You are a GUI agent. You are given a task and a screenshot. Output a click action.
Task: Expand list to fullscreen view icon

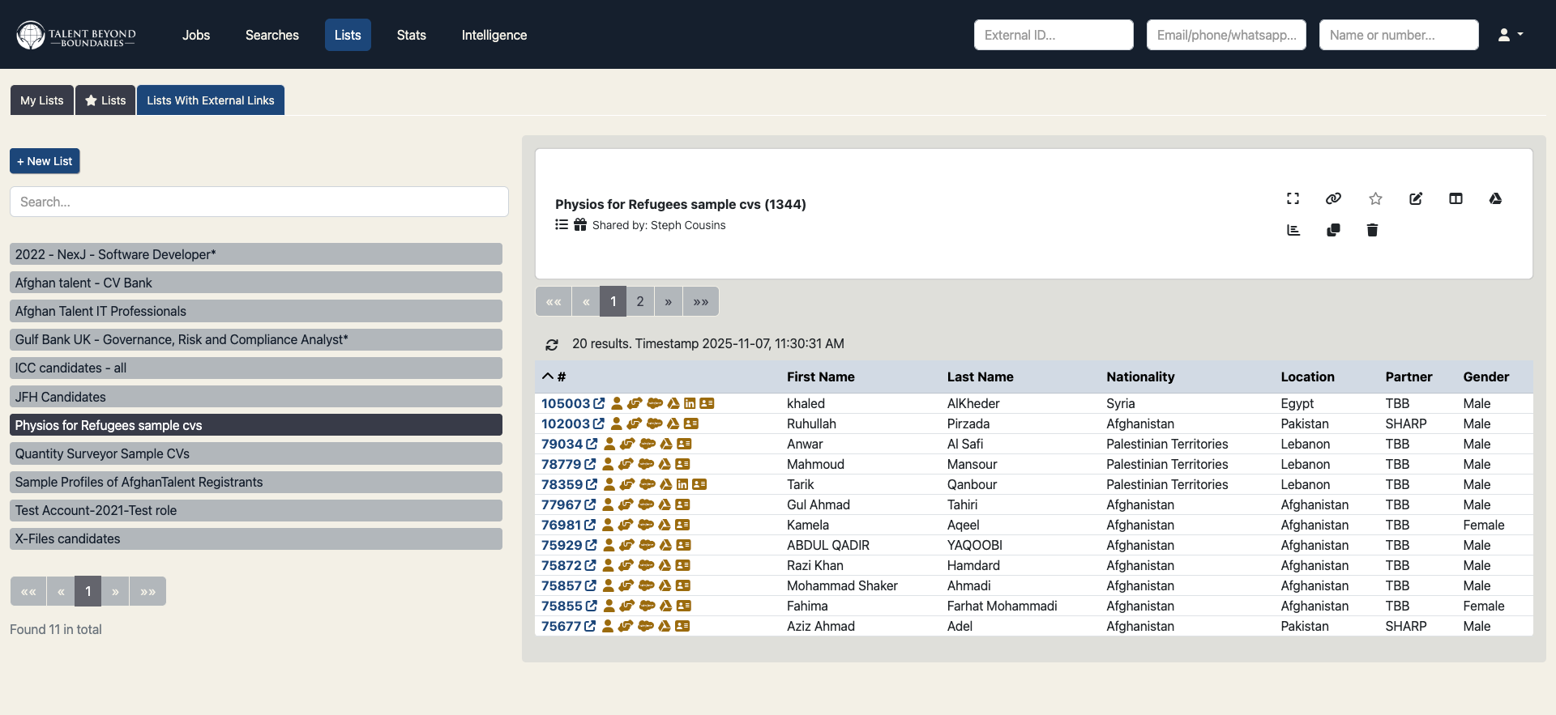point(1293,198)
